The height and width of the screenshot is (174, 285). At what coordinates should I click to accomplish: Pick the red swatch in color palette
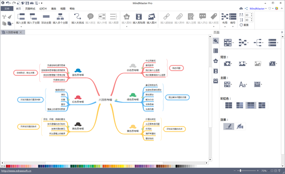tap(7, 166)
